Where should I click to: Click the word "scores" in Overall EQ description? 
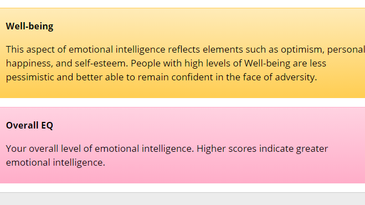[x=243, y=148]
